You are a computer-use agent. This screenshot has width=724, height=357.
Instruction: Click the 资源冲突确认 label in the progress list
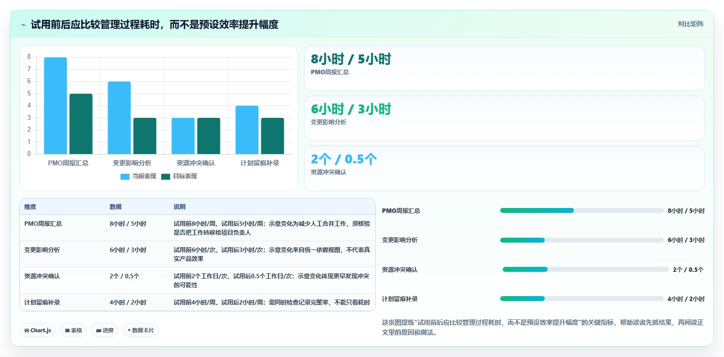coord(400,270)
